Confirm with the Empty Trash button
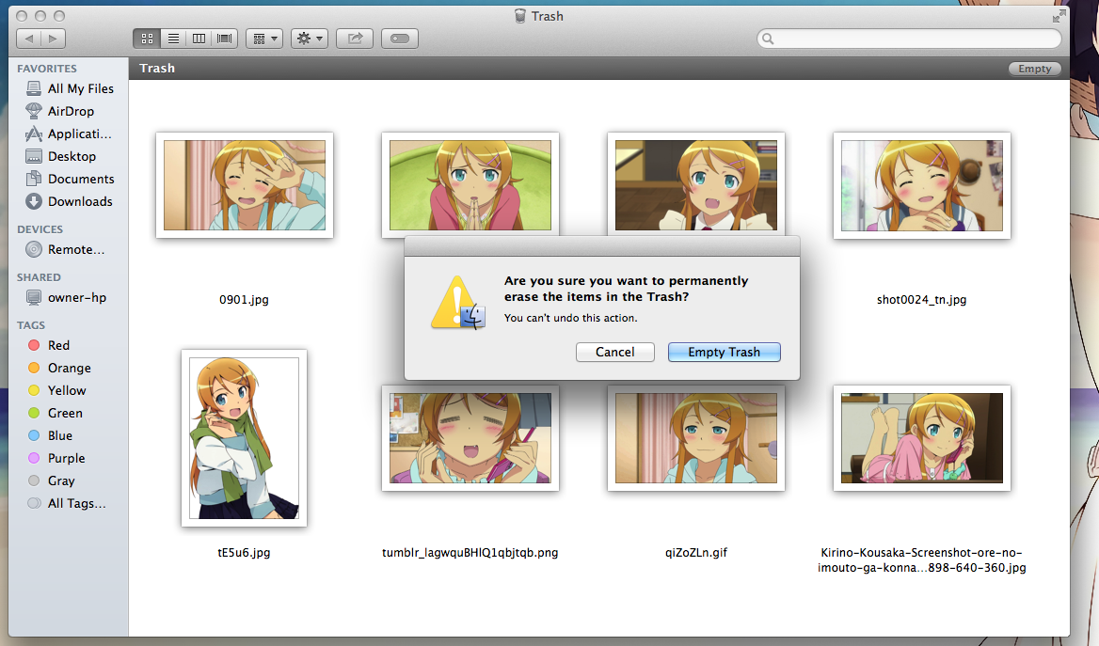Screen dimensions: 1099x646 724,352
